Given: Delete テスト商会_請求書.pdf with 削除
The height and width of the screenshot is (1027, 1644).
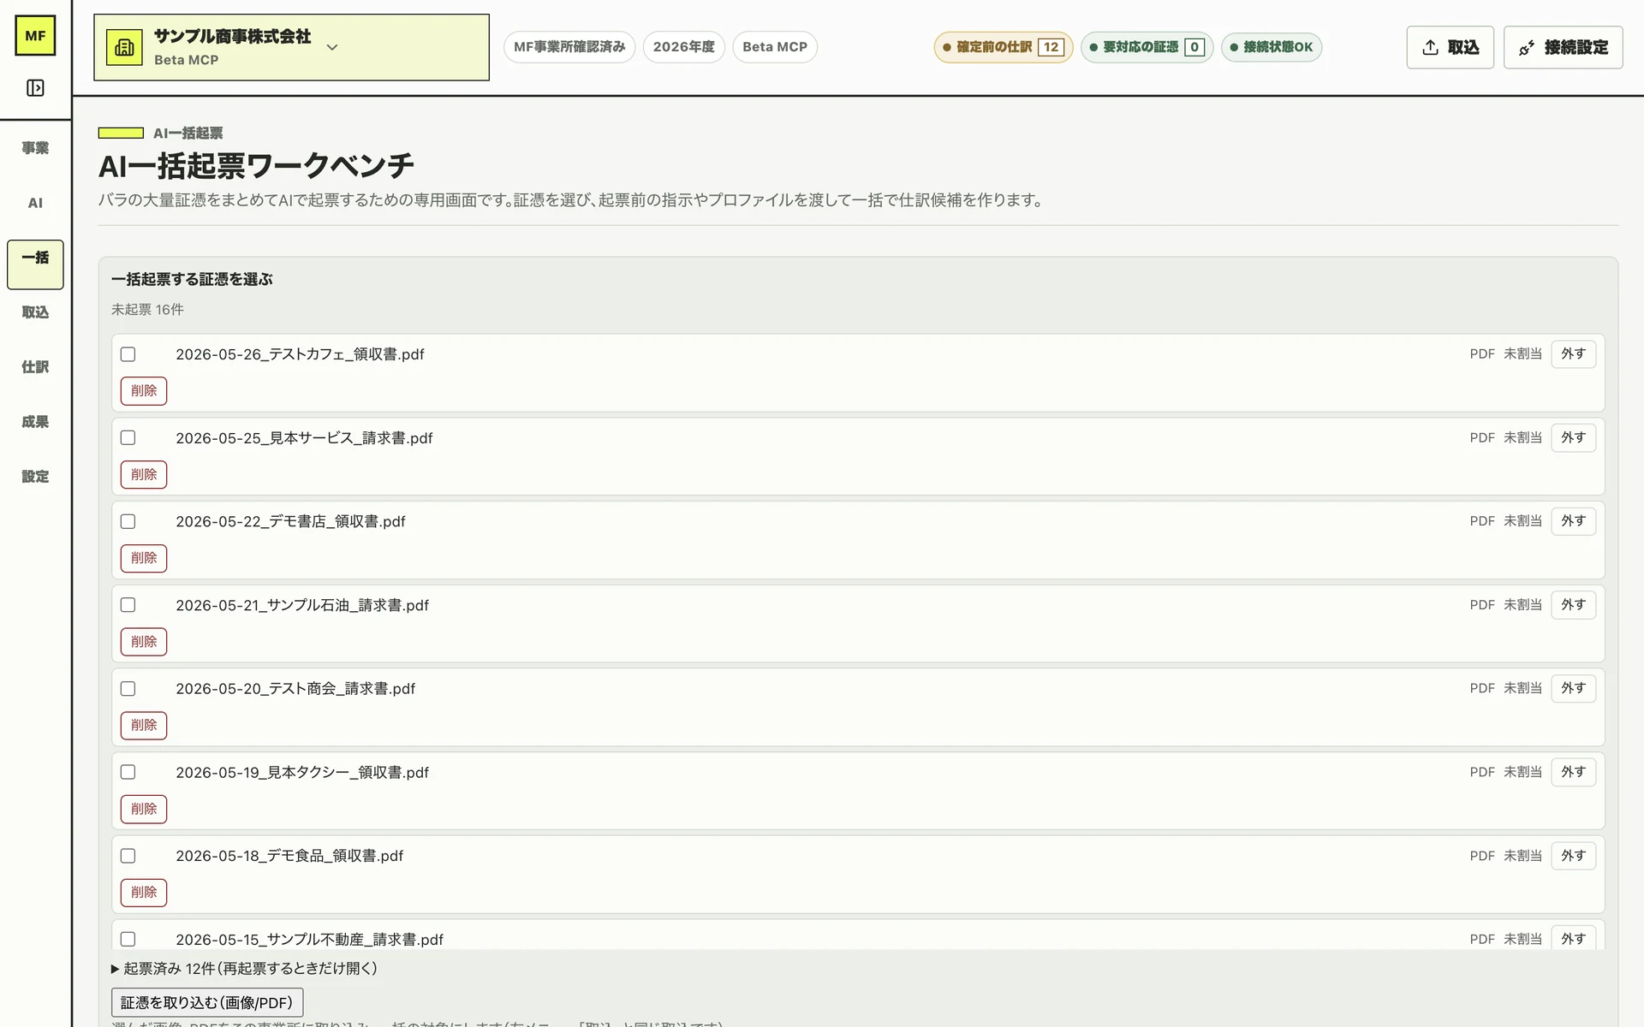Looking at the screenshot, I should (x=144, y=725).
